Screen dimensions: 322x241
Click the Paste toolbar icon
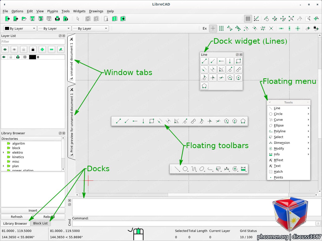coord(123,19)
